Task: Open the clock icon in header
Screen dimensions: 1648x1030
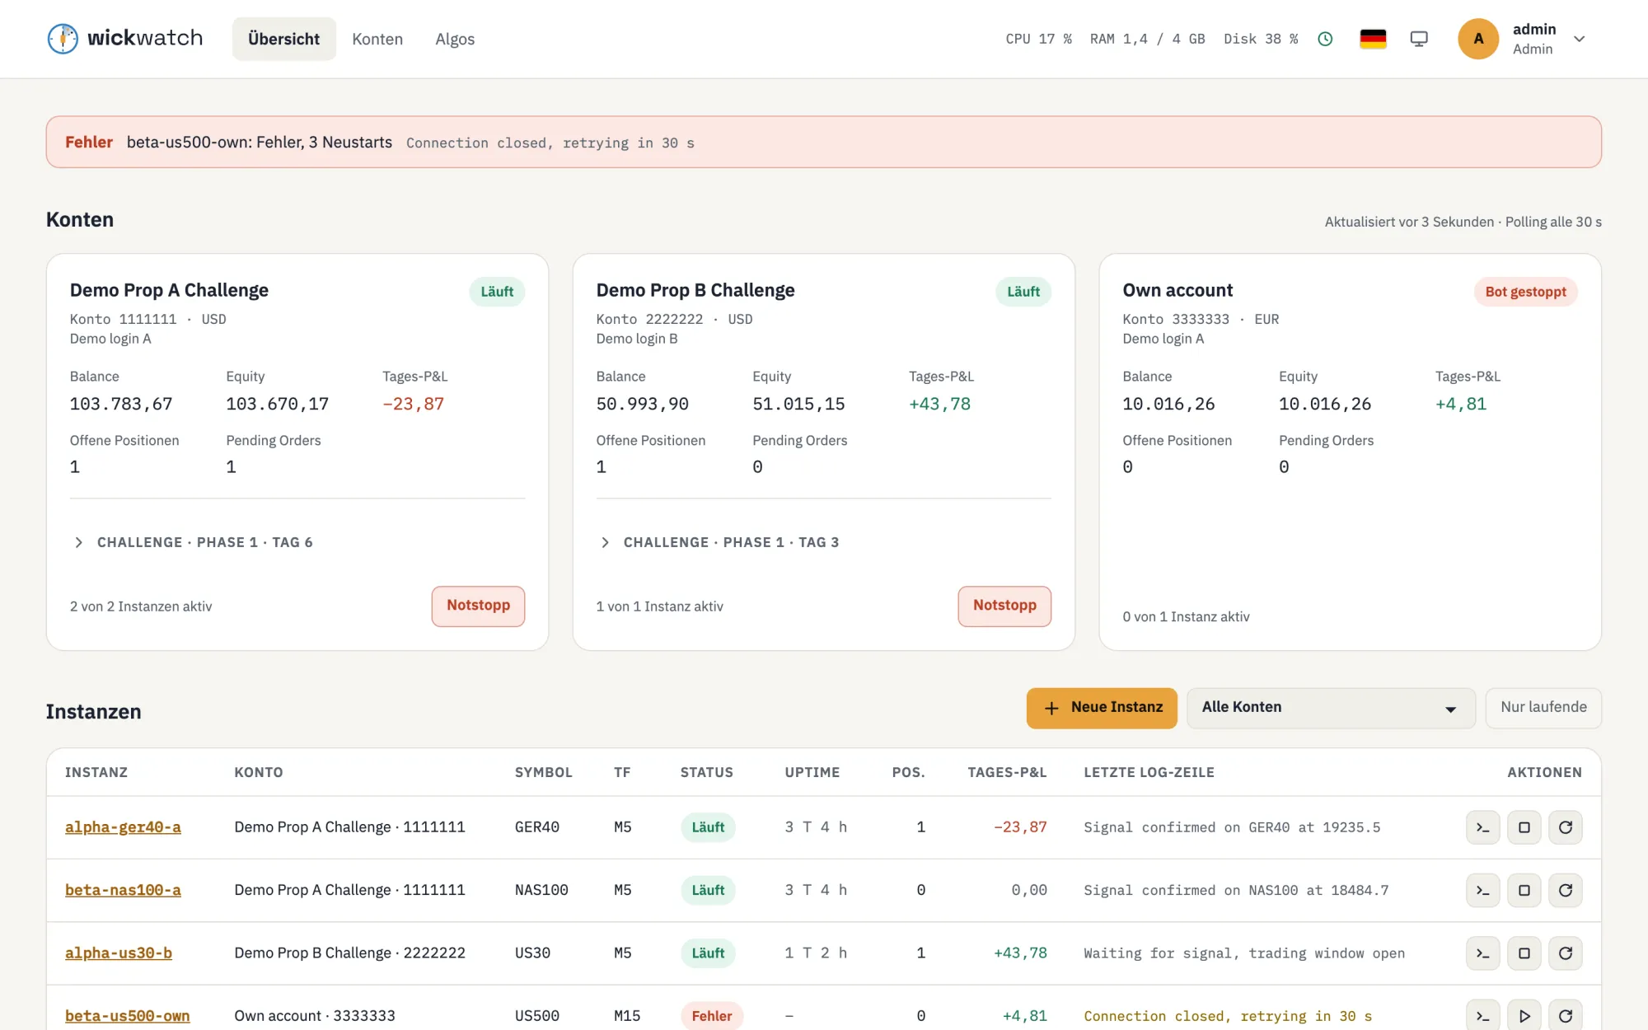Action: pyautogui.click(x=1325, y=39)
